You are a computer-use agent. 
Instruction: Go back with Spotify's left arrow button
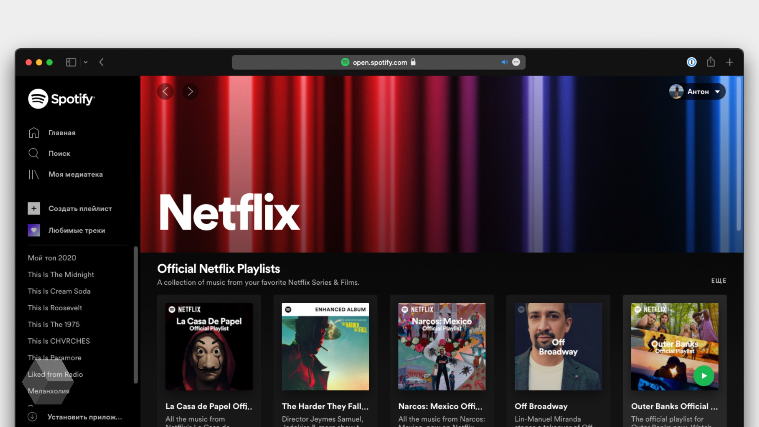[165, 92]
